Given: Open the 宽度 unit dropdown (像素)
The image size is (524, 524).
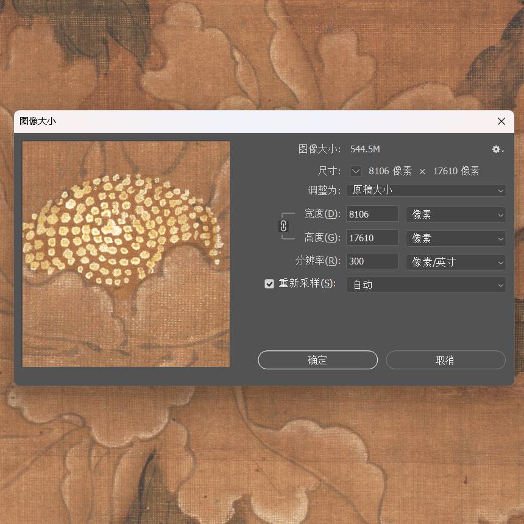Looking at the screenshot, I should click(x=456, y=214).
